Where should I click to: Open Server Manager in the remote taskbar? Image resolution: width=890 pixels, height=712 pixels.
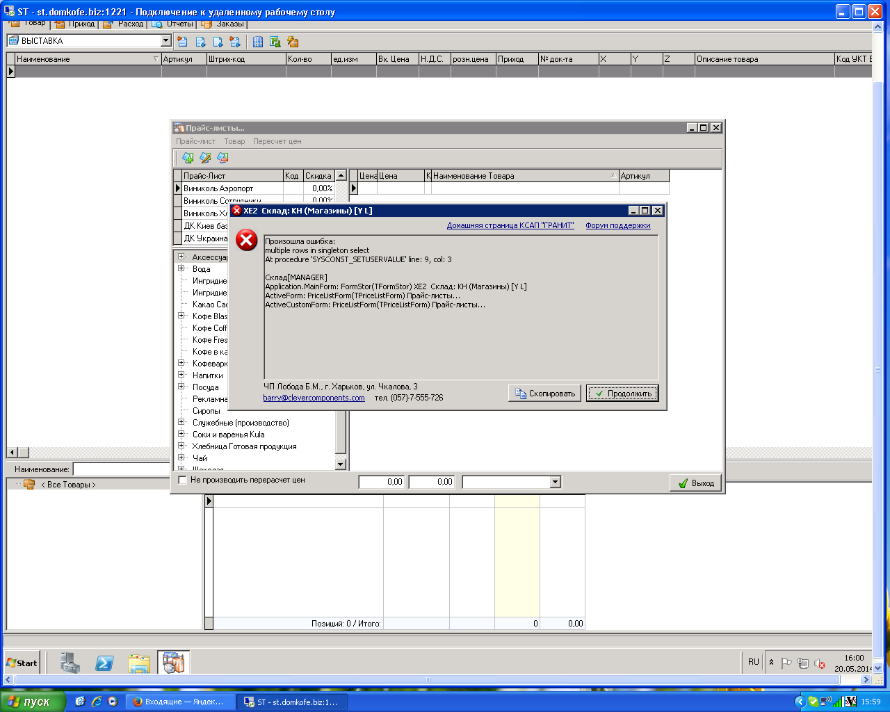click(70, 663)
